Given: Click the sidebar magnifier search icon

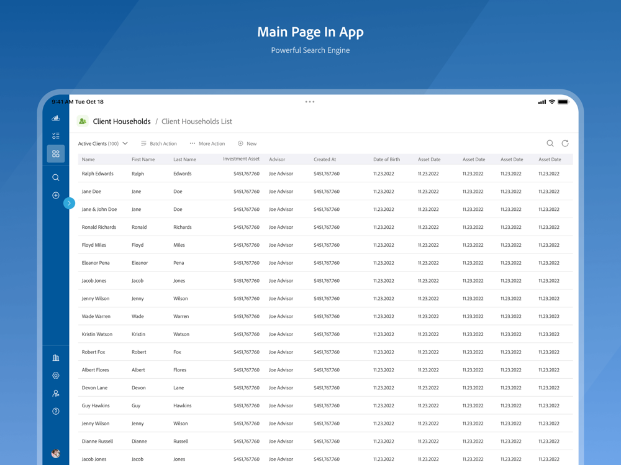Looking at the screenshot, I should click(x=56, y=177).
